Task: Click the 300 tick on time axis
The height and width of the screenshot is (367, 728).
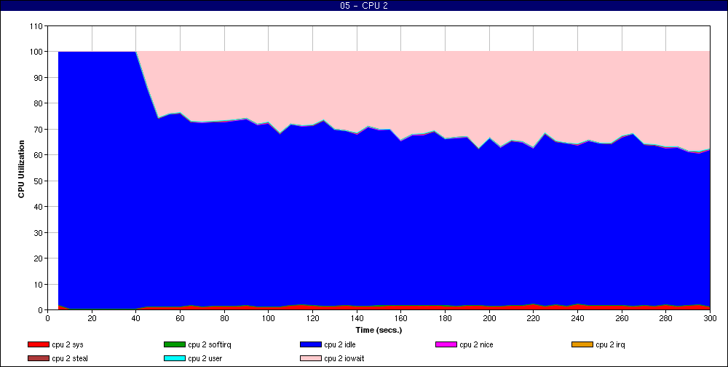Action: pos(710,319)
